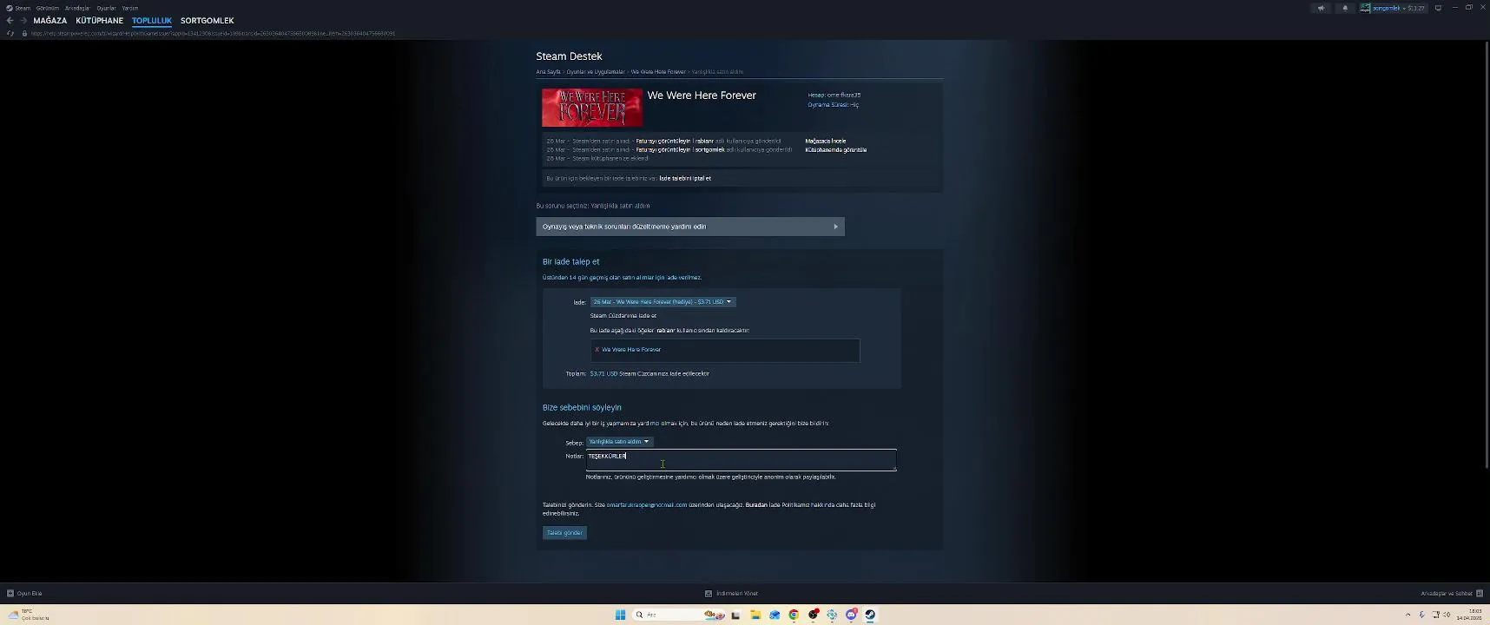Image resolution: width=1490 pixels, height=625 pixels.
Task: Go to the MAĞAZA tab
Action: 50,21
